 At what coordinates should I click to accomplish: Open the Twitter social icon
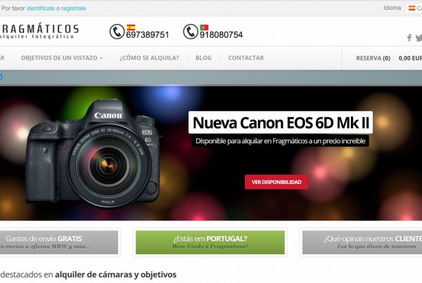click(418, 38)
